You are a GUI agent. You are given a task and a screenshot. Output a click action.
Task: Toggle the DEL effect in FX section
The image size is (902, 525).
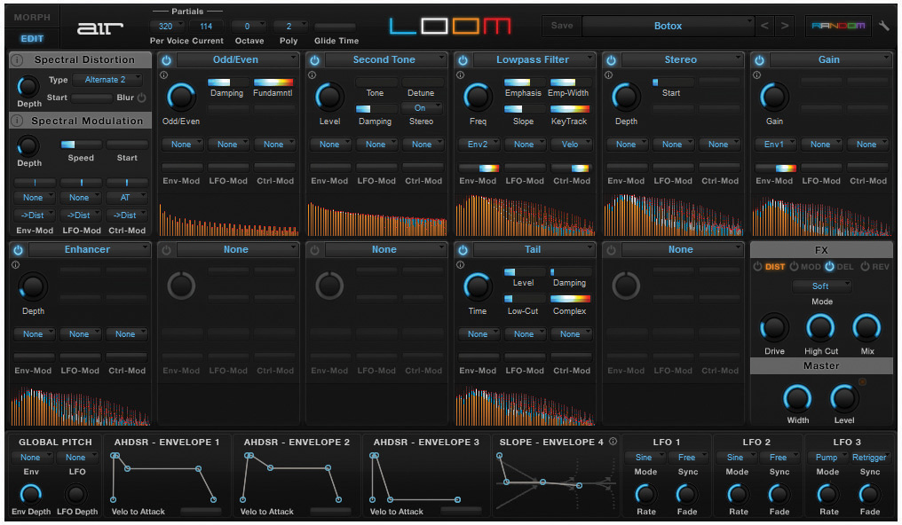pyautogui.click(x=840, y=267)
